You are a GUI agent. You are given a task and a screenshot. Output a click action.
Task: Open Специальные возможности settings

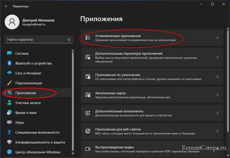coord(38,132)
